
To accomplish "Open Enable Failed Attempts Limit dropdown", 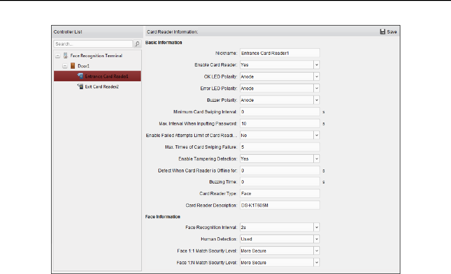I will pos(316,135).
